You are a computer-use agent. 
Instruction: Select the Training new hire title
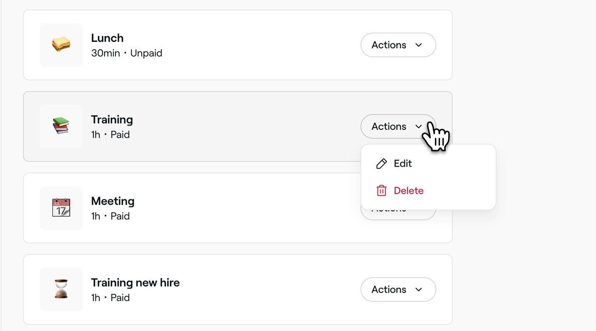(x=135, y=283)
